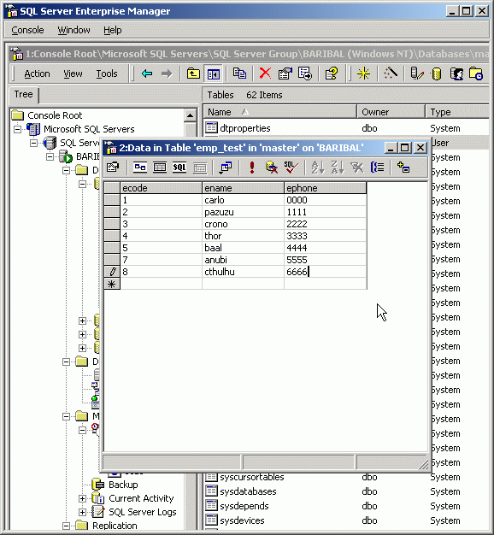Viewport: 494px width, 535px height.
Task: Click the yellow star New icon
Action: click(x=364, y=73)
